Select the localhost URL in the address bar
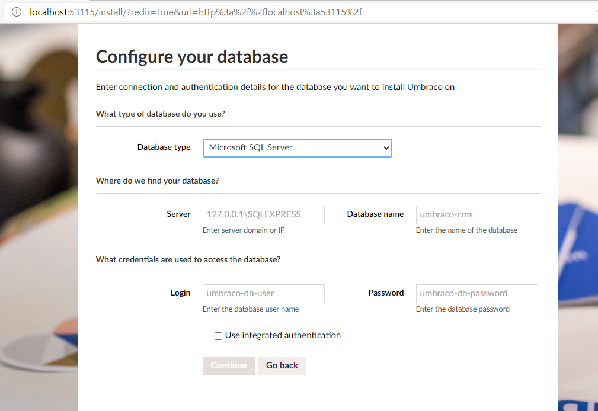Image resolution: width=598 pixels, height=411 pixels. [x=196, y=12]
